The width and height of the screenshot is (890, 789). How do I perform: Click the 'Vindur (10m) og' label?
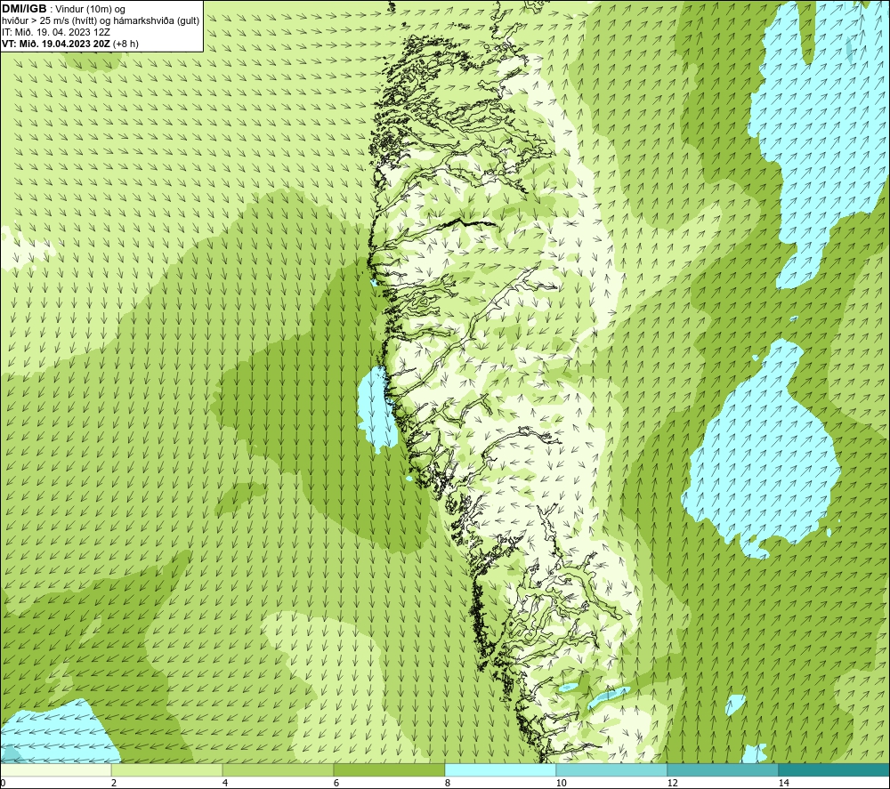coord(92,10)
